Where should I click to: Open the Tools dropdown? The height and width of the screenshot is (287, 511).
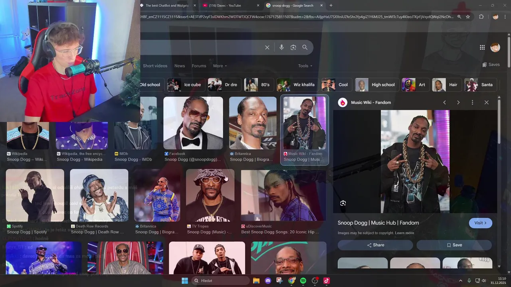pyautogui.click(x=305, y=66)
